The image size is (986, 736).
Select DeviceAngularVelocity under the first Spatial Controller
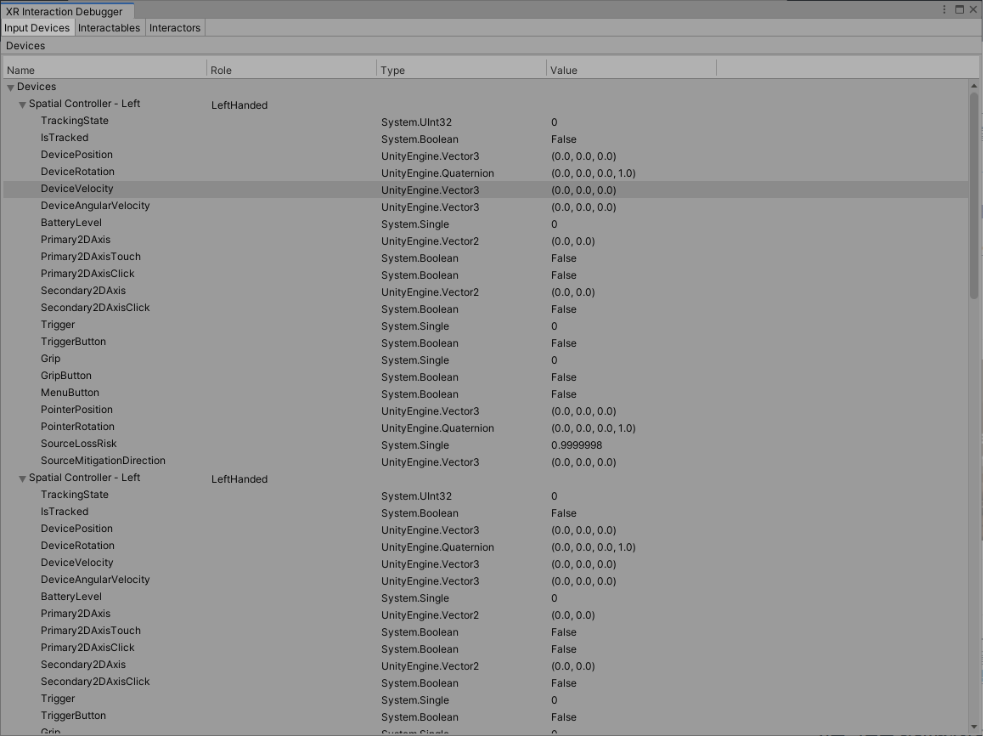[x=486, y=207]
